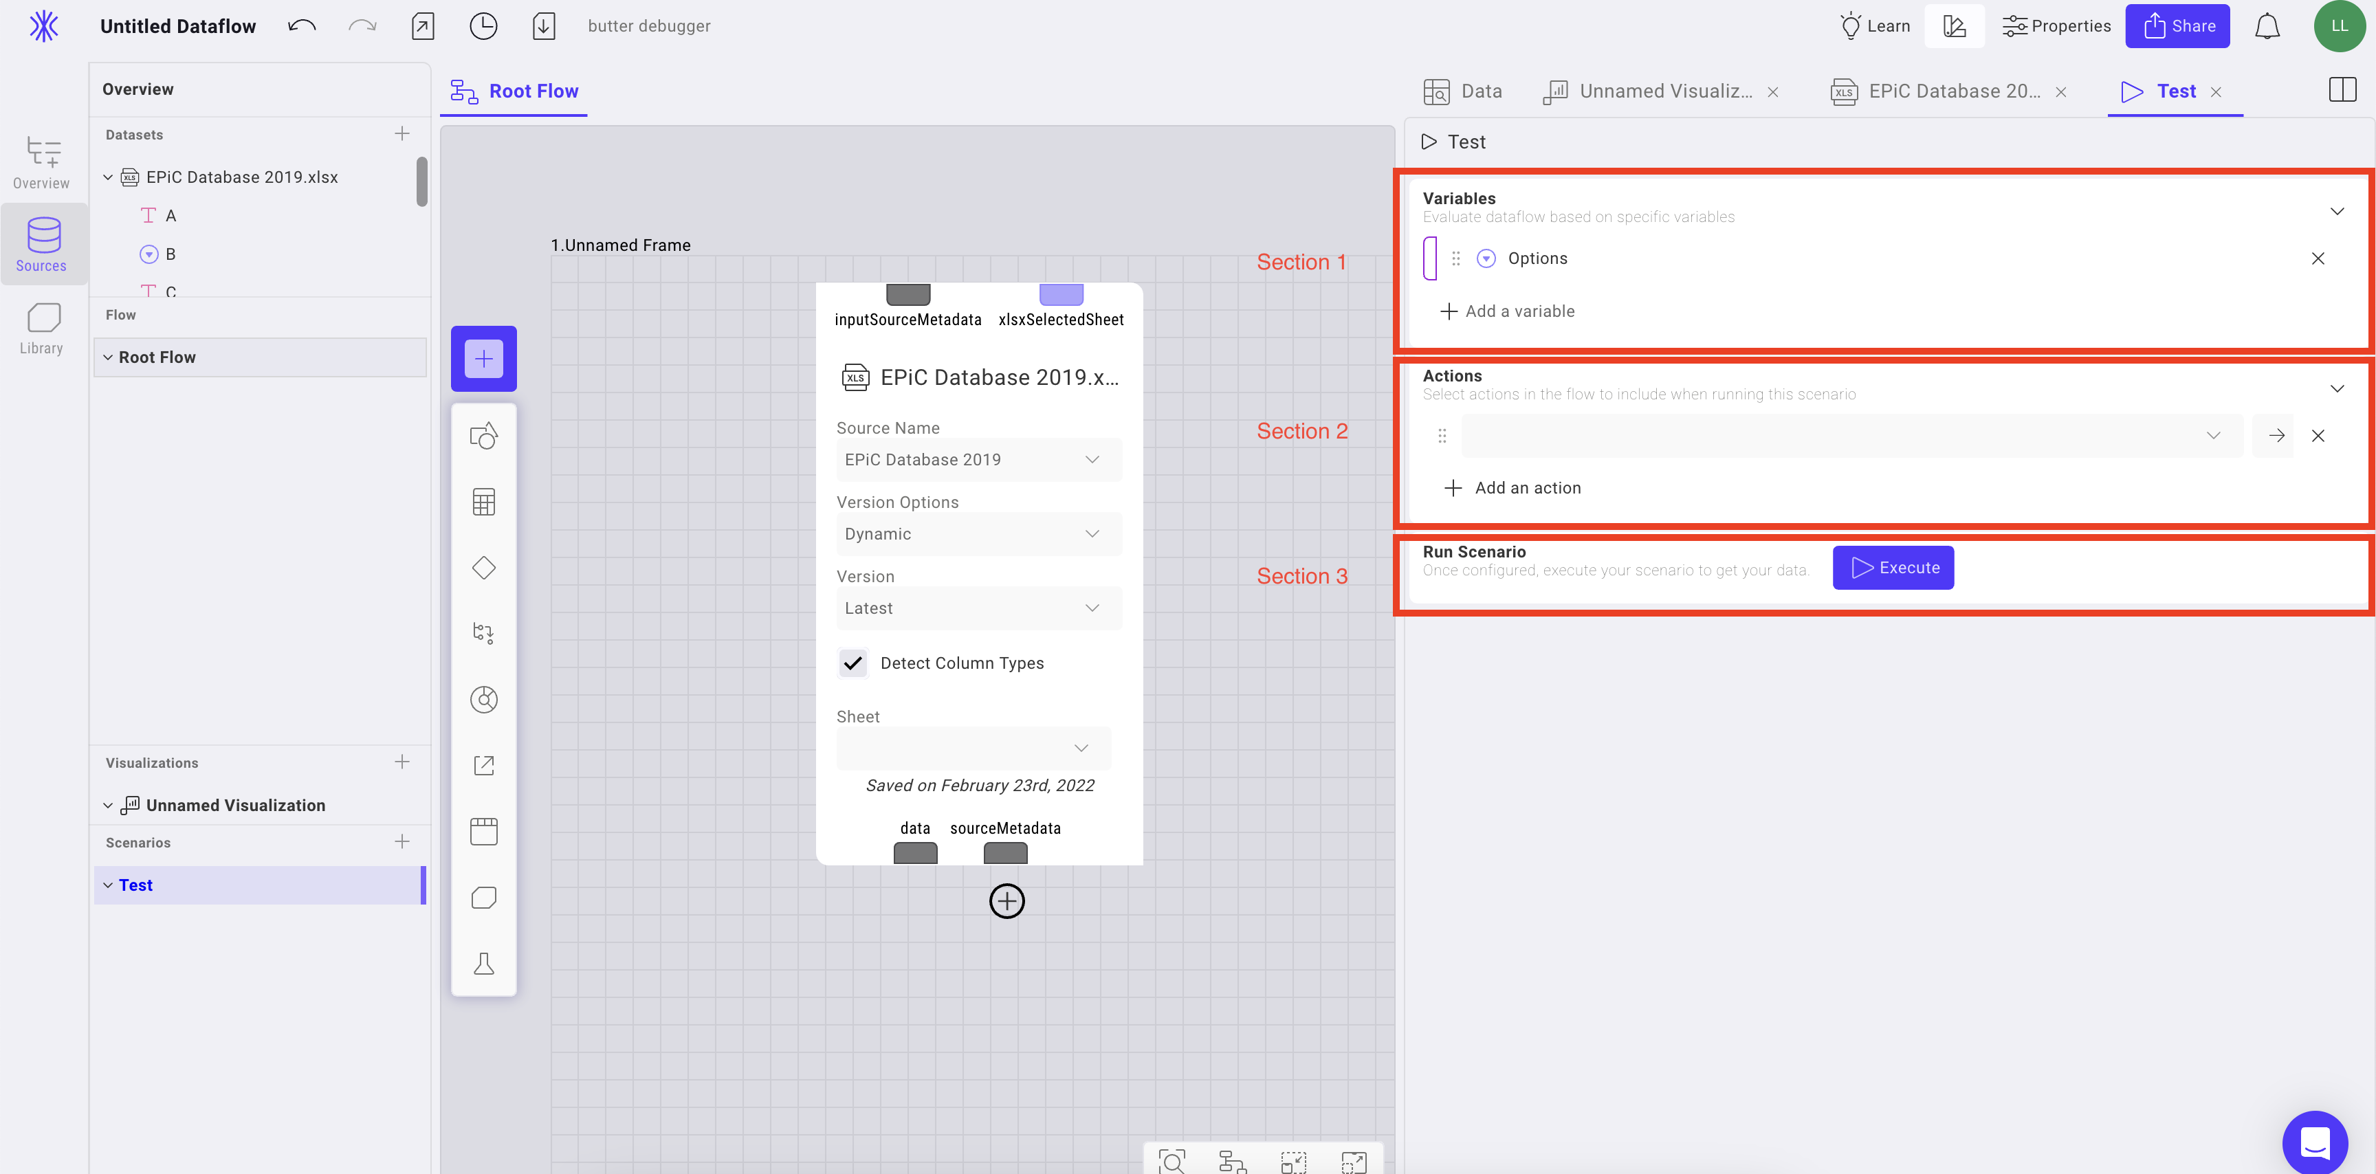
Task: Click the download/import icon in header
Action: point(544,26)
